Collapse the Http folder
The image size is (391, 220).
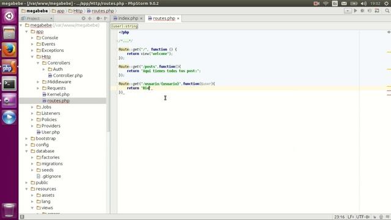pos(32,57)
